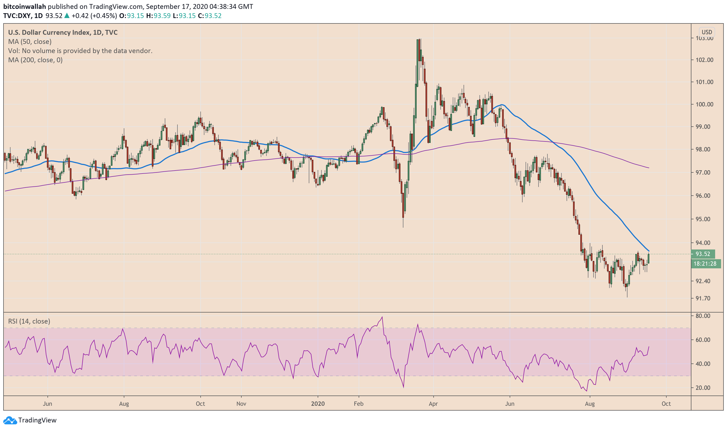Click the RSI 80.00 scale label
The width and height of the screenshot is (727, 430).
click(x=703, y=316)
